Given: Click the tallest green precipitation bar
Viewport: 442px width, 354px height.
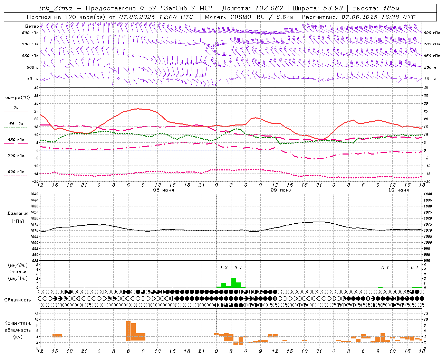Looking at the screenshot, I should click(233, 283).
